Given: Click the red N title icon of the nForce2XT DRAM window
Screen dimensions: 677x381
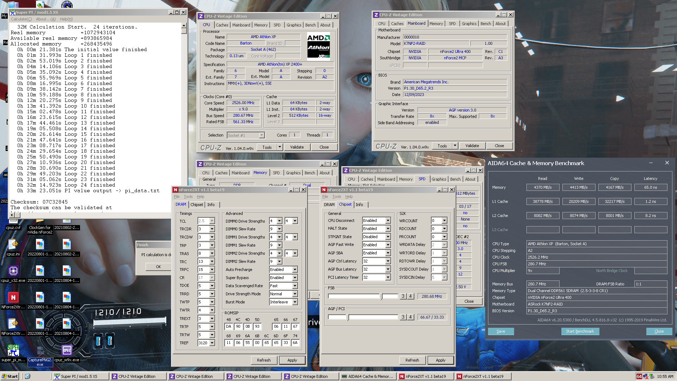Looking at the screenshot, I should point(175,190).
